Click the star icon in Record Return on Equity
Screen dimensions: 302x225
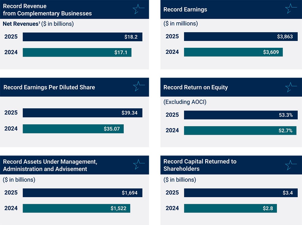pyautogui.click(x=291, y=87)
